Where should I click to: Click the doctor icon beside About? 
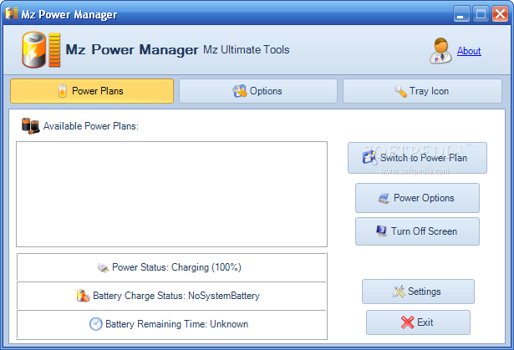coord(441,50)
